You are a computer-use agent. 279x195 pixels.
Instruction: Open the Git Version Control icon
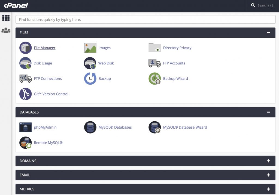[x=25, y=94]
